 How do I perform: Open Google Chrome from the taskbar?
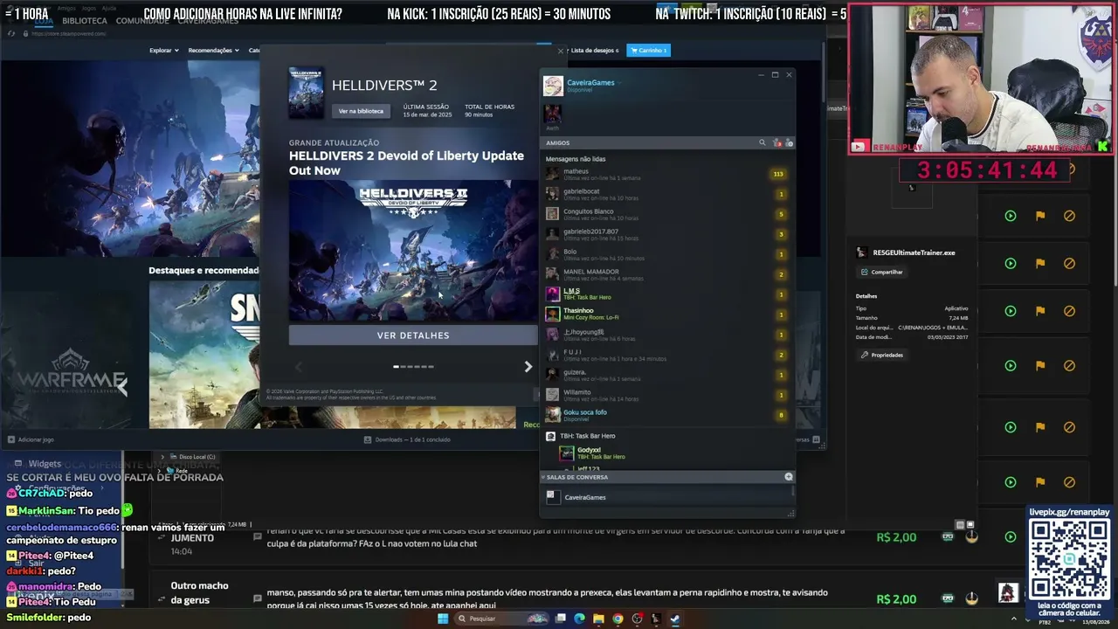coord(618,619)
